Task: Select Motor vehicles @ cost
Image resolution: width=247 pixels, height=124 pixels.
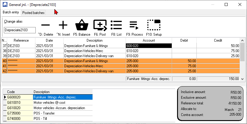Action: (x=63, y=103)
